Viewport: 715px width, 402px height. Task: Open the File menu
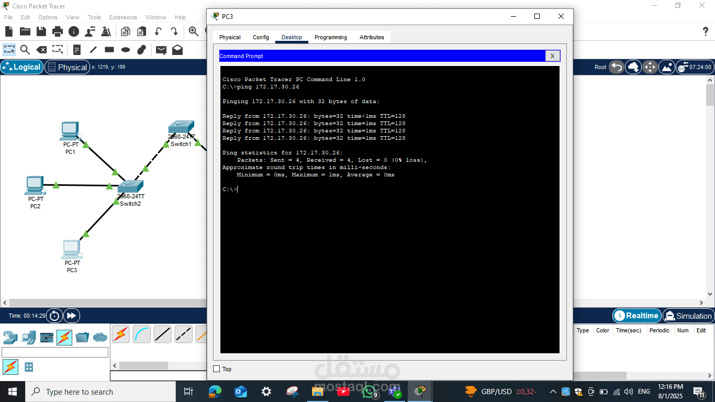point(8,17)
